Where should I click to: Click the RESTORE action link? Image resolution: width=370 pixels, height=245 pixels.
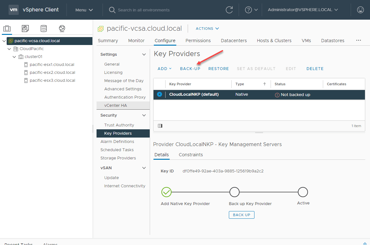[x=218, y=68]
